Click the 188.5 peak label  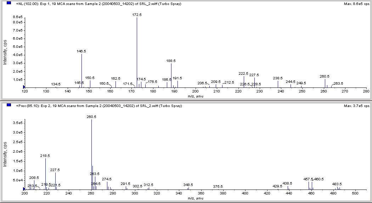[171, 61]
